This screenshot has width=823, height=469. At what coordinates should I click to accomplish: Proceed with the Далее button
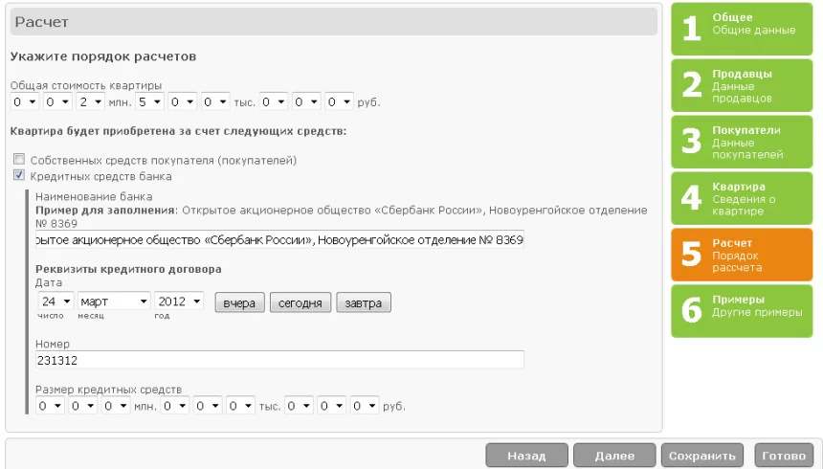[614, 456]
